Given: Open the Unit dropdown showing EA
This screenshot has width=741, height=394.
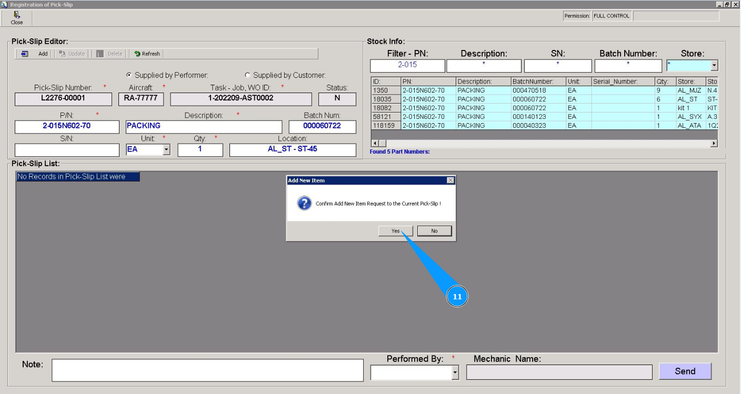Looking at the screenshot, I should coord(166,150).
